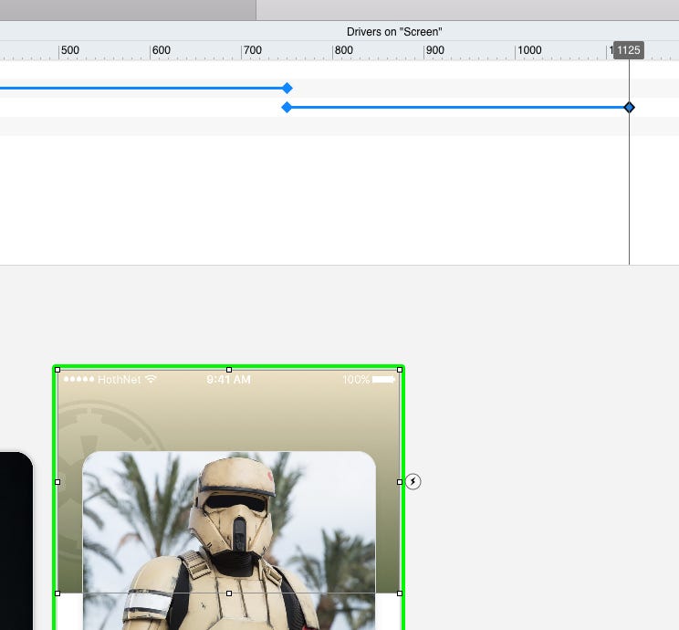
Task: Click the first blue driver track bar
Action: pos(141,88)
